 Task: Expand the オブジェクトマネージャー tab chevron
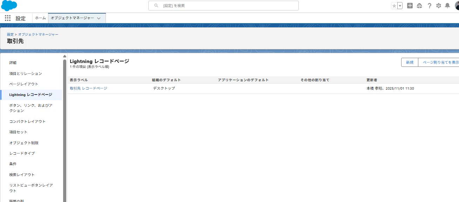pyautogui.click(x=99, y=18)
